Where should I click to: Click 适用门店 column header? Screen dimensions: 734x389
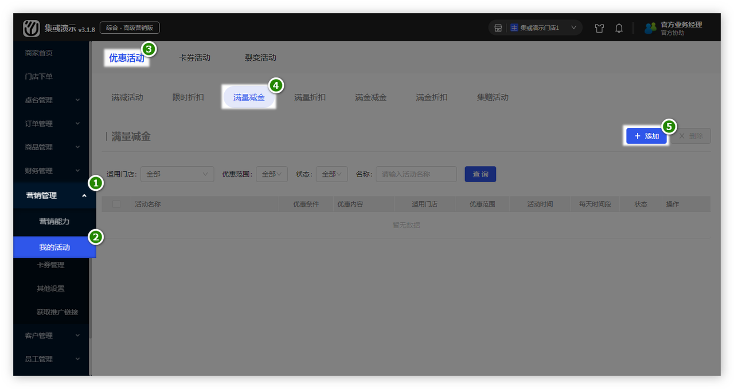point(424,204)
